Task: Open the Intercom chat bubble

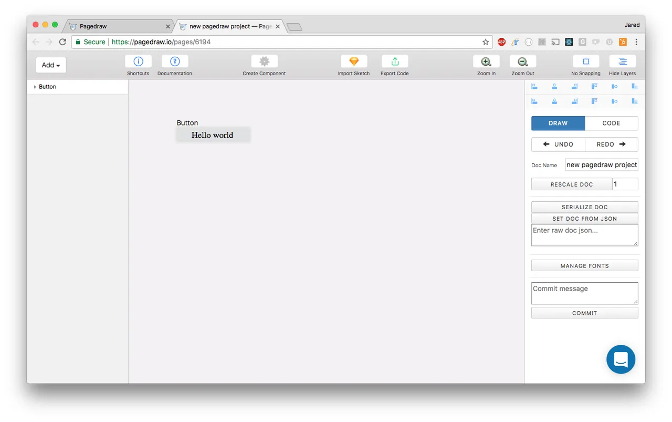Action: point(621,359)
